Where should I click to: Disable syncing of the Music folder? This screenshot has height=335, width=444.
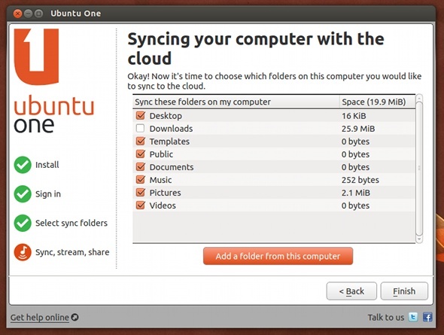pyautogui.click(x=141, y=179)
